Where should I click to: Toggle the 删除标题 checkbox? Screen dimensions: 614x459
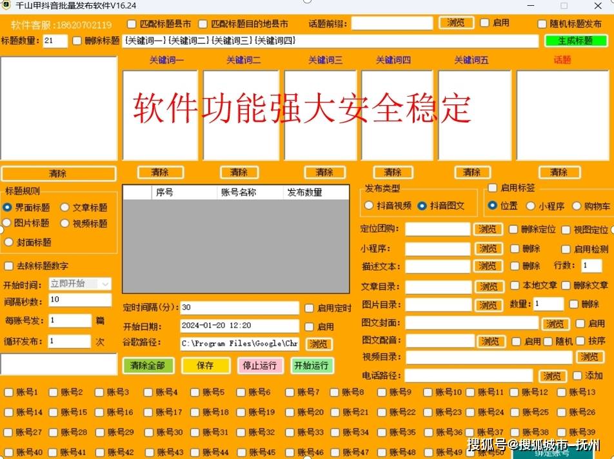[77, 41]
